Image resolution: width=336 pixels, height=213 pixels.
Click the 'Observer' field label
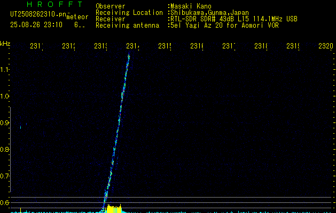point(111,6)
